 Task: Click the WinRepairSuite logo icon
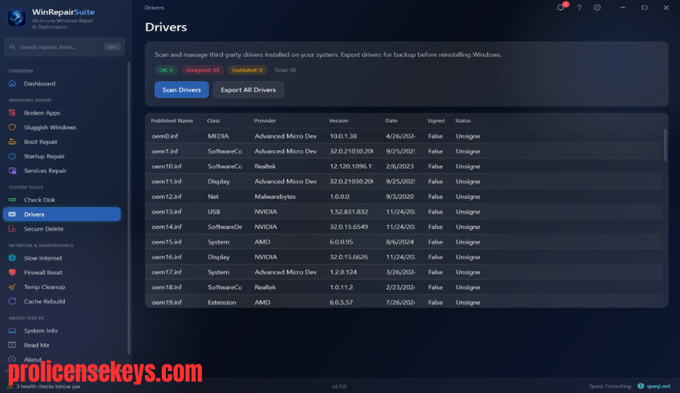(16, 18)
